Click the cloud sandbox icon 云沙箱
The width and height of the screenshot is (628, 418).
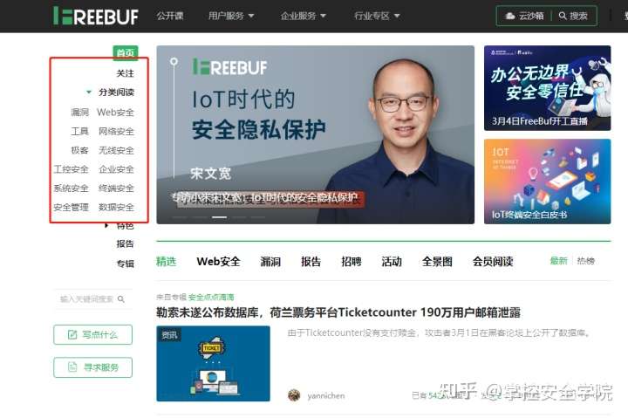click(x=509, y=16)
